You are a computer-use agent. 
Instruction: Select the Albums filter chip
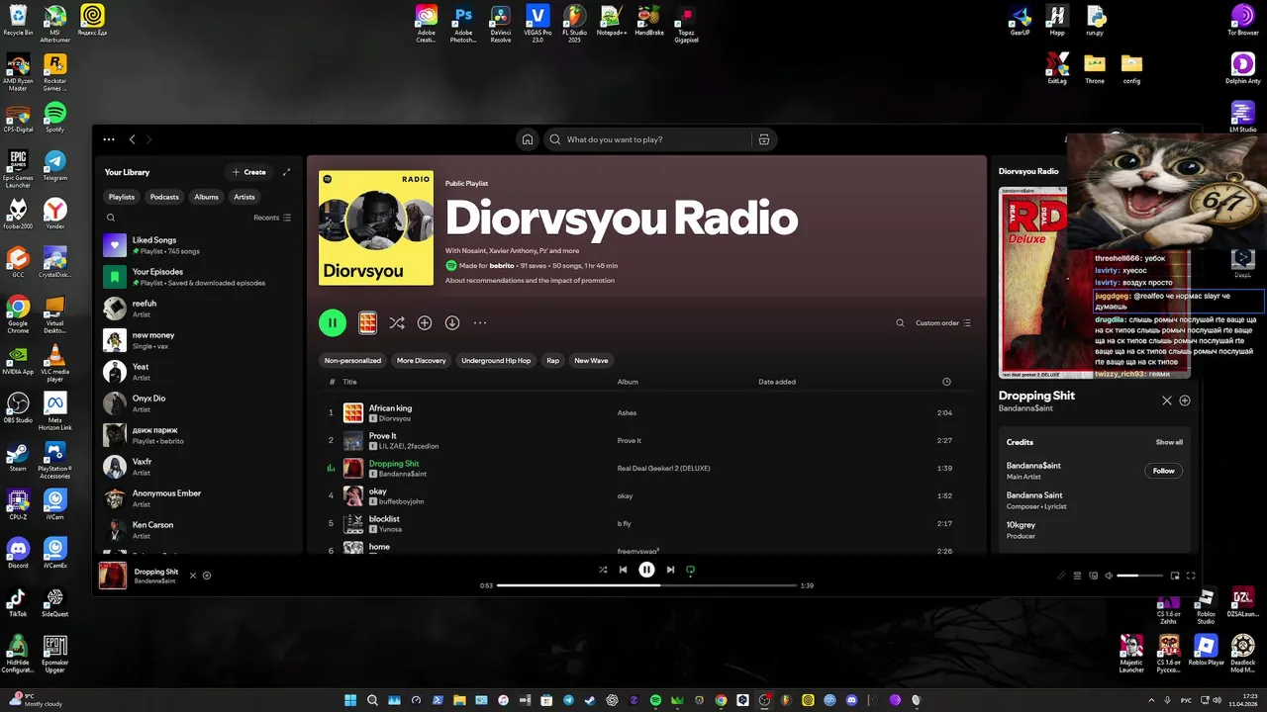(x=206, y=197)
